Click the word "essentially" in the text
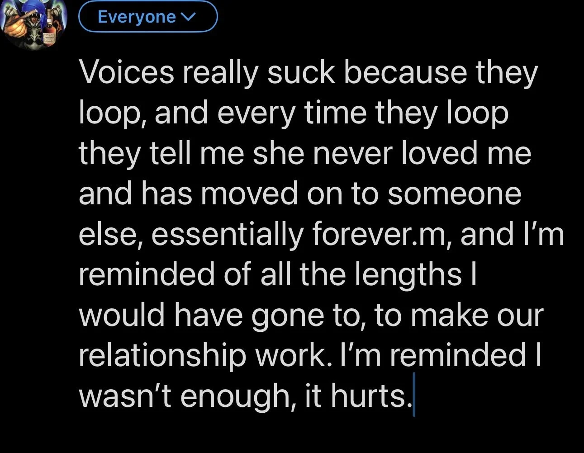Image resolution: width=584 pixels, height=453 pixels. click(227, 234)
